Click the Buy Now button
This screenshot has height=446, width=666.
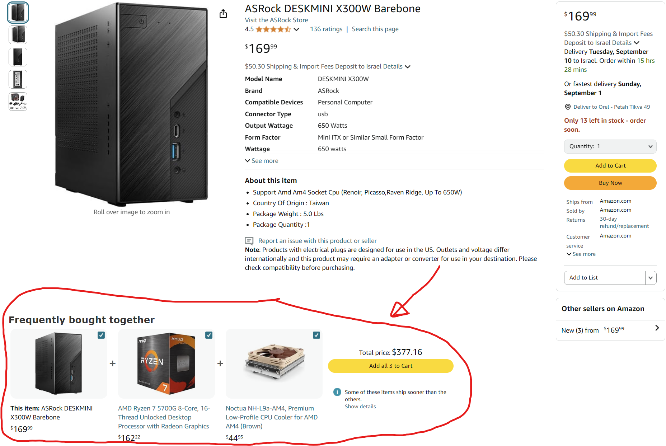tap(610, 183)
